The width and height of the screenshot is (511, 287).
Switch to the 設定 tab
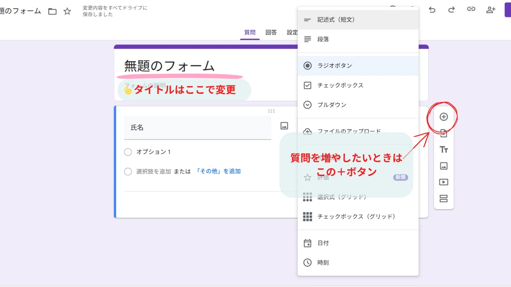click(292, 32)
